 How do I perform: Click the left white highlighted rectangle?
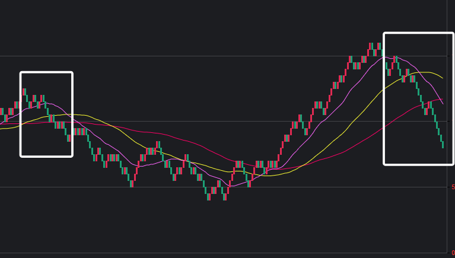[46, 73]
